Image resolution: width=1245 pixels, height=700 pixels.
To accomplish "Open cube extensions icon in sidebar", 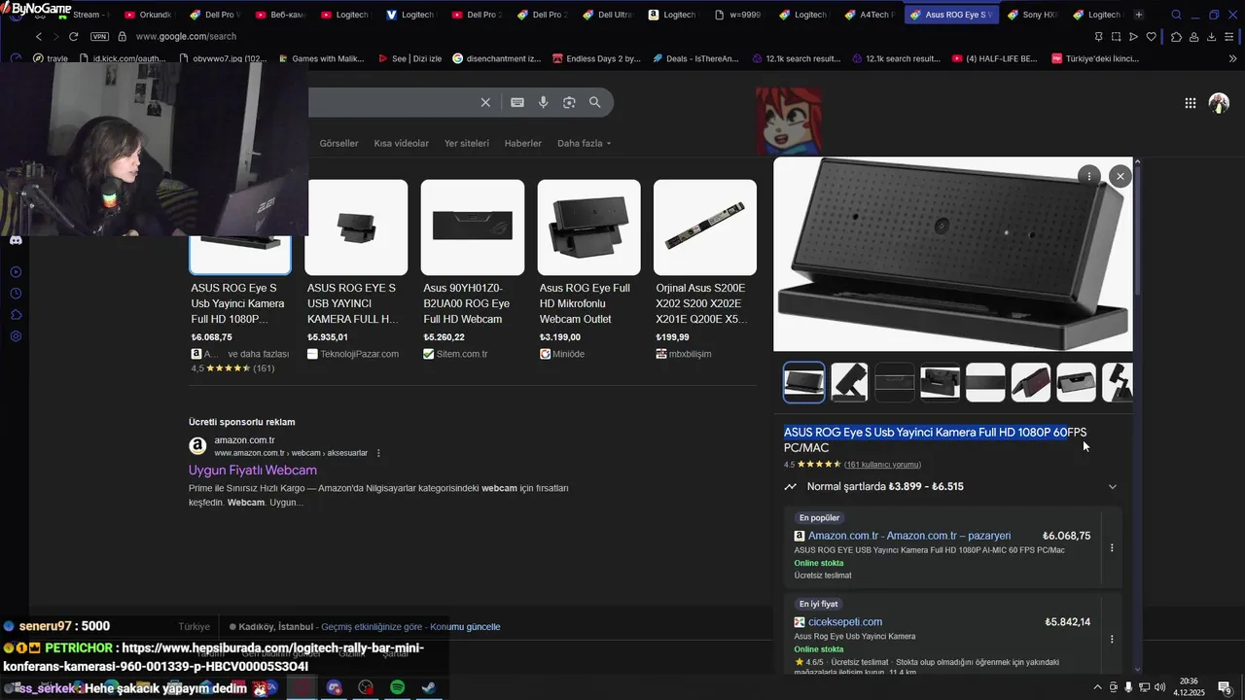I will coord(16,315).
